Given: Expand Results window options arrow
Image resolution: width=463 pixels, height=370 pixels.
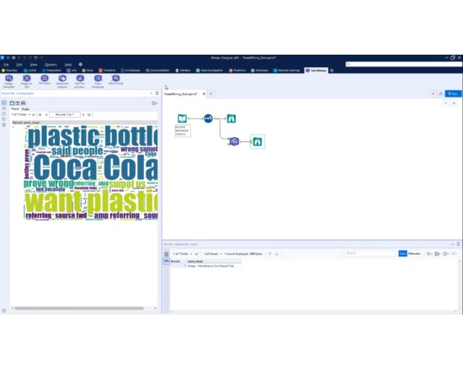Looking at the screenshot, I should point(452,244).
